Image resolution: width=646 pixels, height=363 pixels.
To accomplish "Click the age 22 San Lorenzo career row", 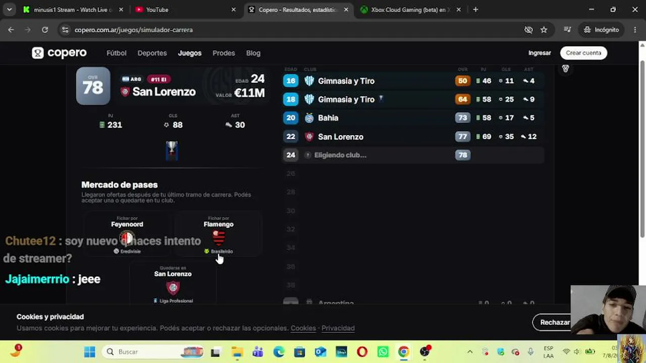I will point(413,137).
